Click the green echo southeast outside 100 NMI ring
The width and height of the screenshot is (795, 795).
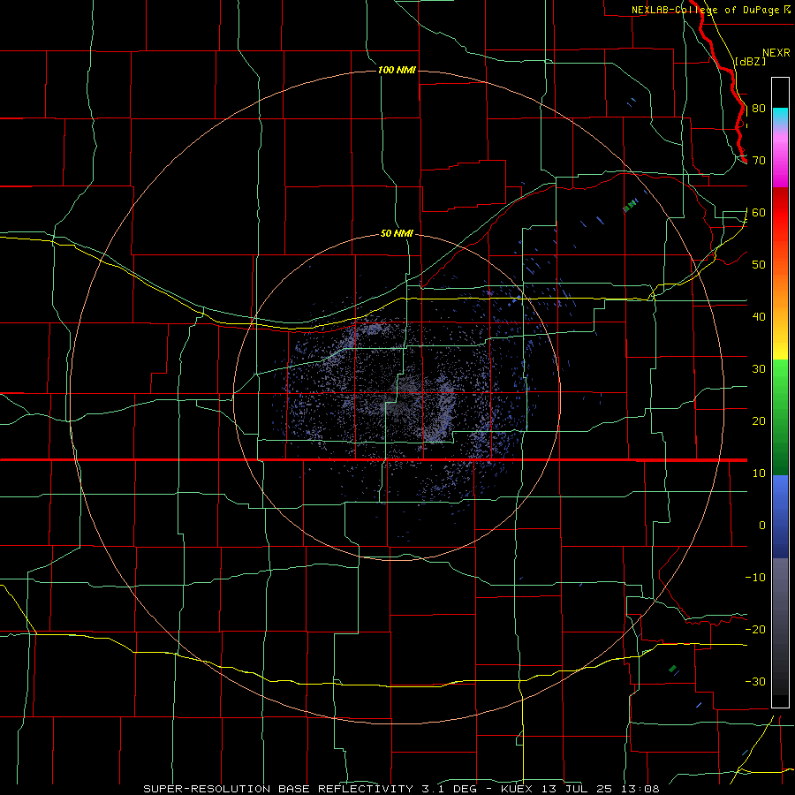coord(672,669)
